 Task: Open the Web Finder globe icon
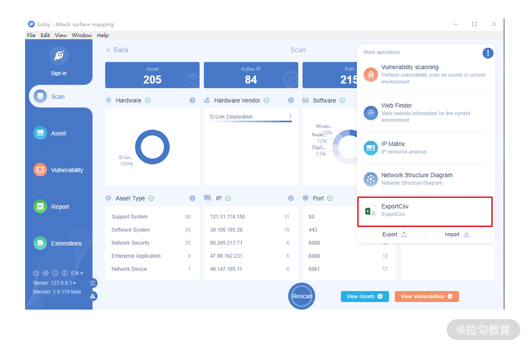(x=371, y=113)
